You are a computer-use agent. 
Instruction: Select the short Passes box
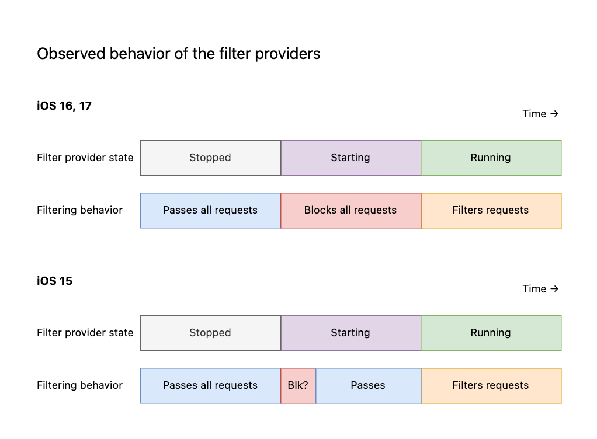click(x=368, y=385)
